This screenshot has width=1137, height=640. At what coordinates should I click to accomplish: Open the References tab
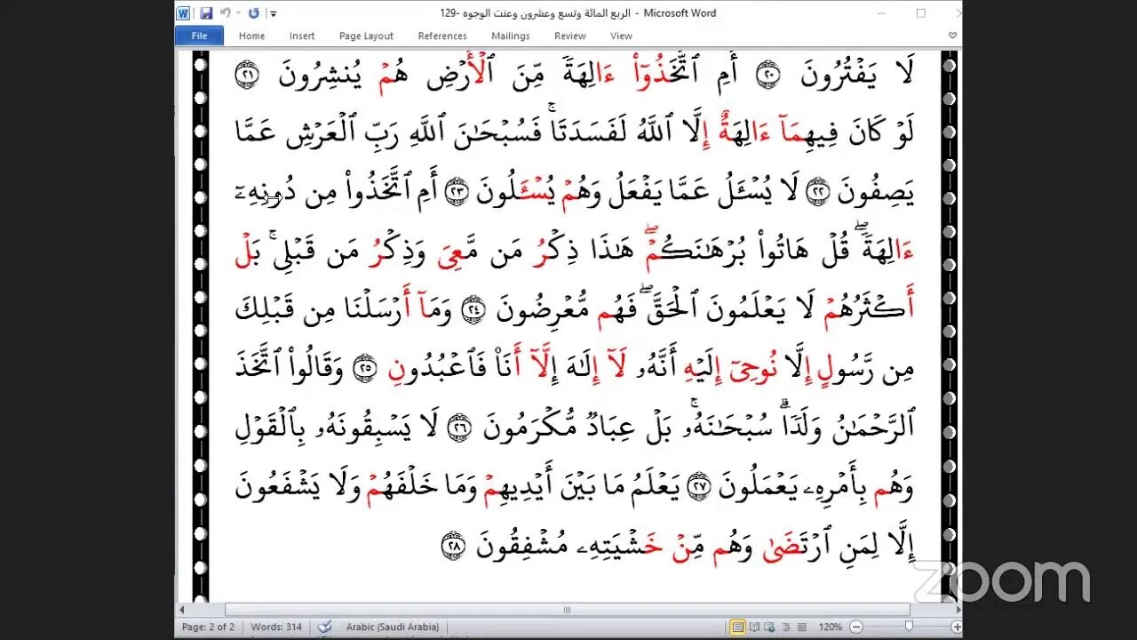pyautogui.click(x=442, y=36)
